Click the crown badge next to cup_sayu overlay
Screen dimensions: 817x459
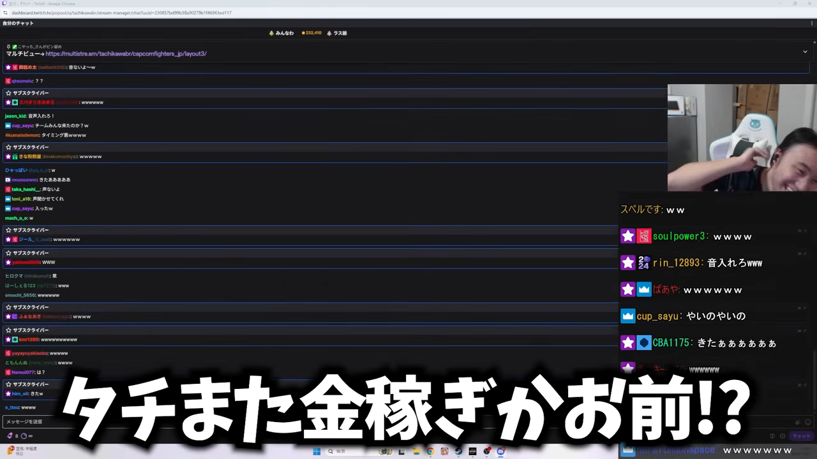click(628, 316)
